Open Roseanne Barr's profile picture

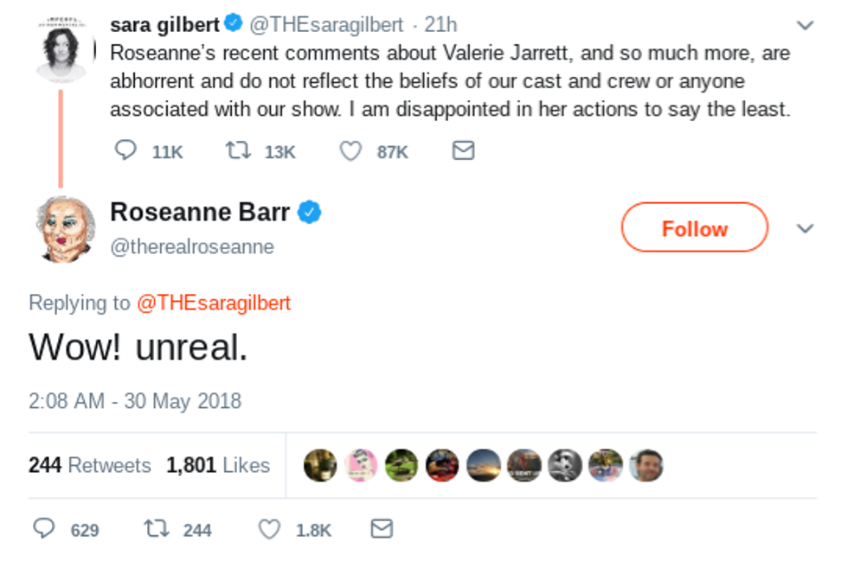(65, 228)
